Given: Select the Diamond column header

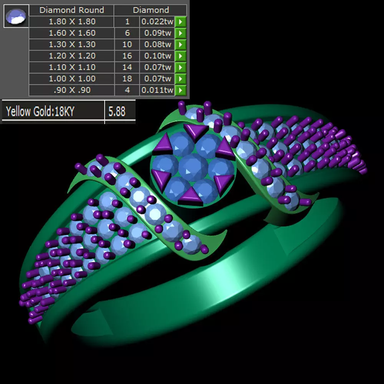Looking at the screenshot, I should coord(151,10).
